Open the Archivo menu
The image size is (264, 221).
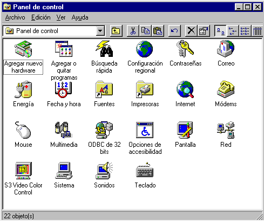pyautogui.click(x=15, y=17)
